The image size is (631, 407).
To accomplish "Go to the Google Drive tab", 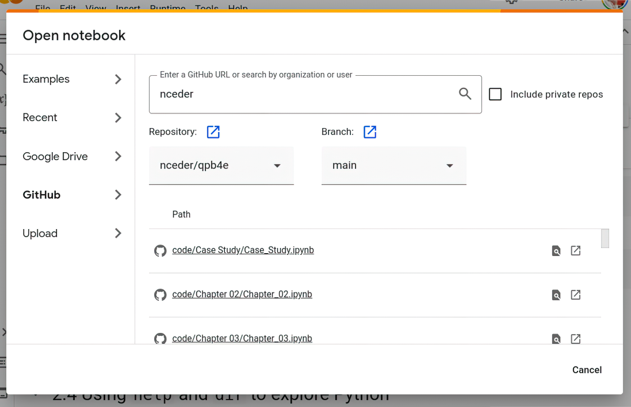I will click(x=71, y=157).
